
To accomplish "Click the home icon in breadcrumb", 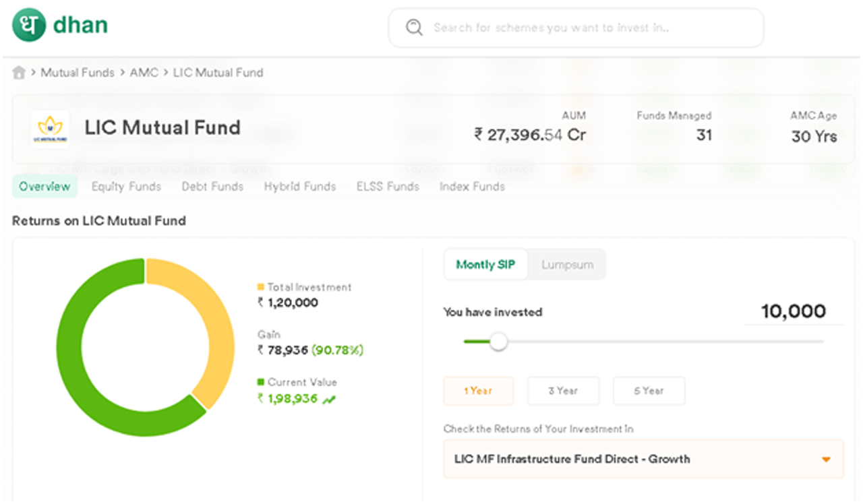I will tap(20, 72).
